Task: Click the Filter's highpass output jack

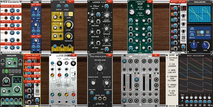Action: tap(70, 46)
